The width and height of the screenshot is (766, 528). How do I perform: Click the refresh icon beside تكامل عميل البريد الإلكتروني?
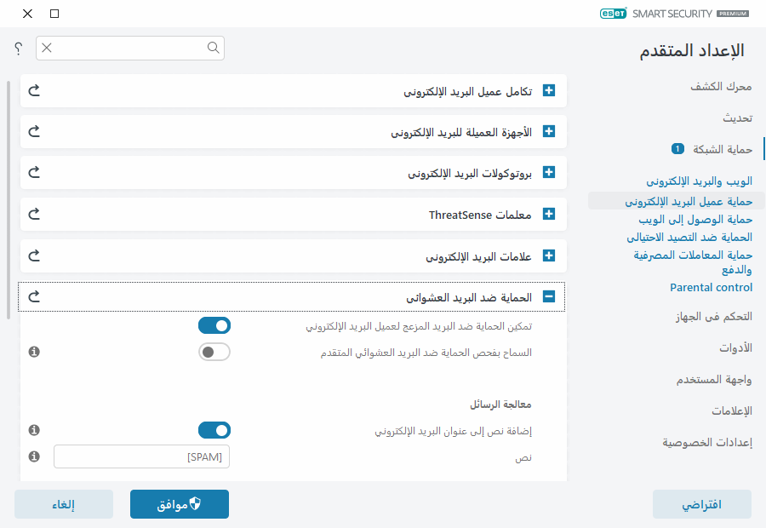34,90
